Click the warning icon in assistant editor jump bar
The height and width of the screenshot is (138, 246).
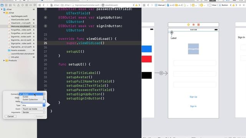coord(233,5)
